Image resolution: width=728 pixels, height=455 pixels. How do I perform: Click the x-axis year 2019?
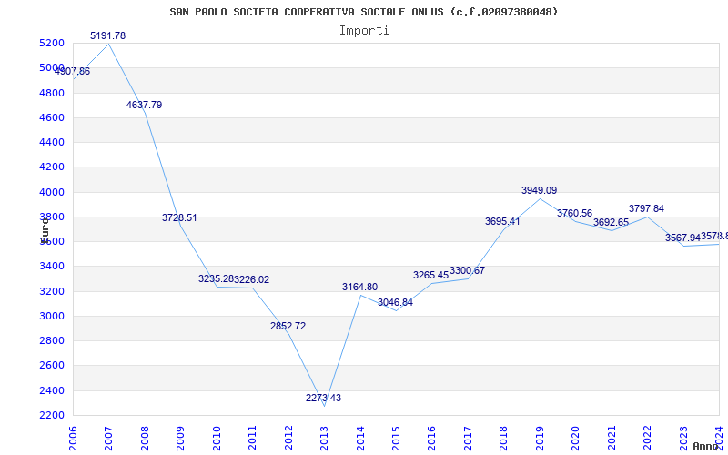[x=540, y=439]
